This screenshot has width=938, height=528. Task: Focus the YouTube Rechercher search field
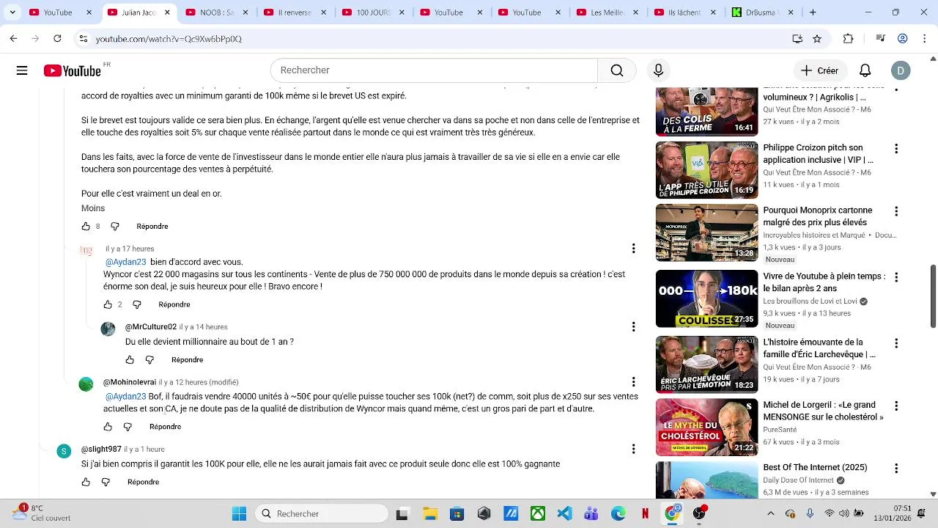coord(434,70)
